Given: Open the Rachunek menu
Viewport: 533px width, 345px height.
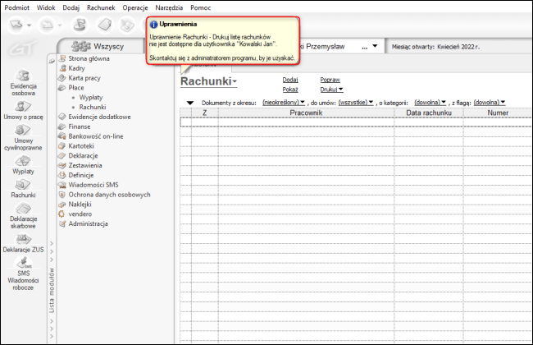Looking at the screenshot, I should click(101, 7).
